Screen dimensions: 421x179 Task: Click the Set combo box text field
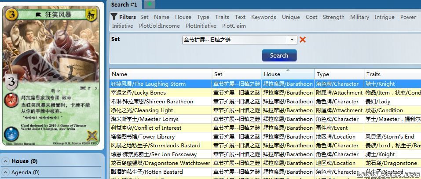[234, 40]
